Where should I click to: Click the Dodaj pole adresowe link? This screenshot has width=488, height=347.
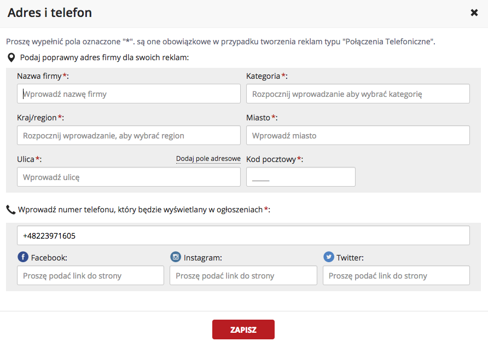[x=208, y=159]
